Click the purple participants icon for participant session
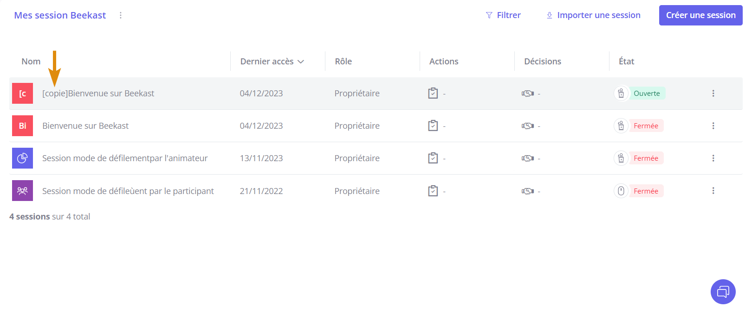 22,191
